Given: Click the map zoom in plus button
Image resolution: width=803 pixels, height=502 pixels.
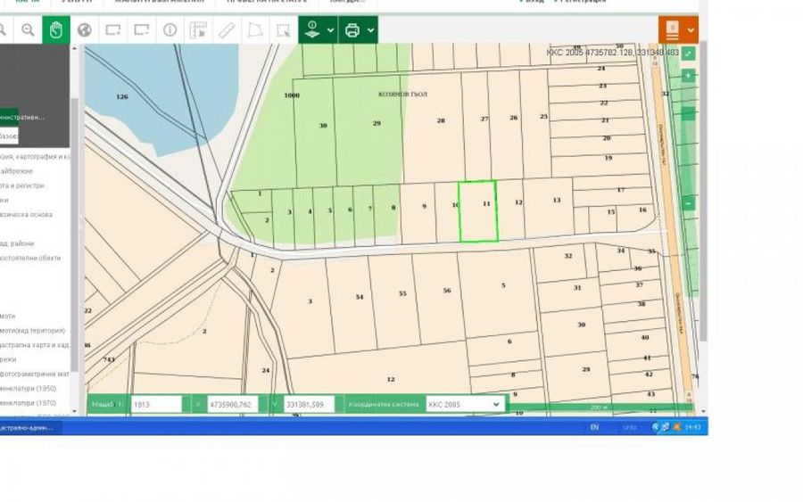Looking at the screenshot, I should [688, 76].
